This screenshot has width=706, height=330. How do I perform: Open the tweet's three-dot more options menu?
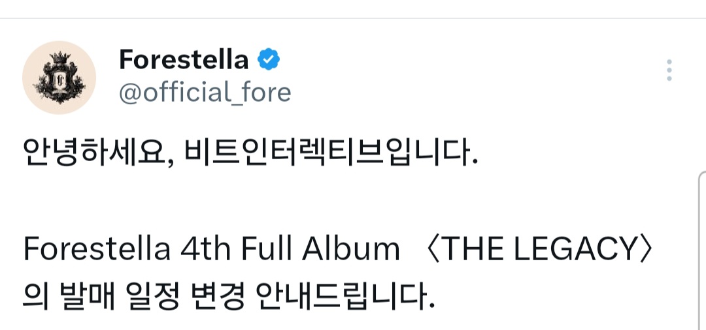669,70
